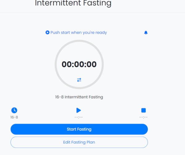Click the word Fasting in page heading

(97, 3)
